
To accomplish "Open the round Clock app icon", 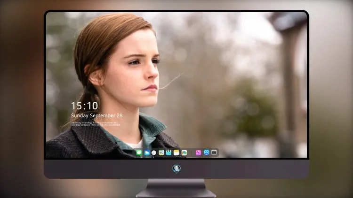I will (x=154, y=152).
